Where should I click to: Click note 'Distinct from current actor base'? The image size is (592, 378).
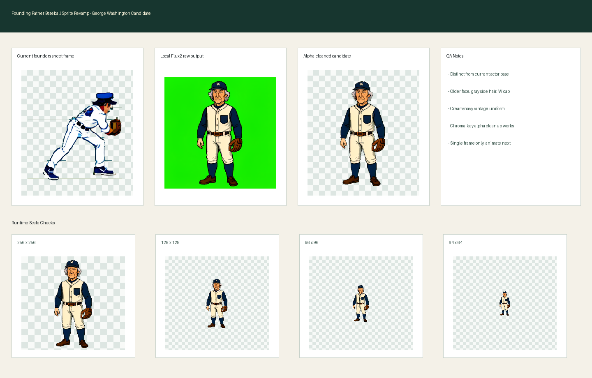click(x=479, y=74)
